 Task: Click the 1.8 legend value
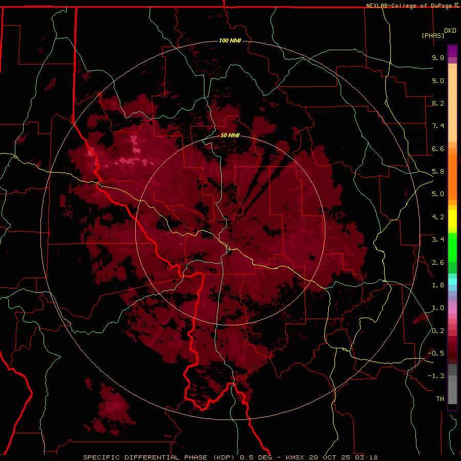click(438, 285)
